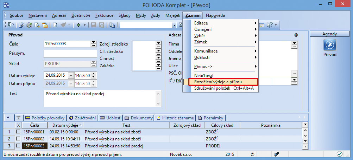This screenshot has width=353, height=160.
Task: Click the asterisk tab icon above table
Action: [x=8, y=118]
